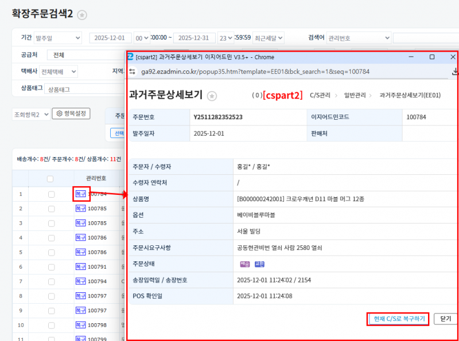
Task: Click the end date field 2025-12-31
Action: coord(194,38)
